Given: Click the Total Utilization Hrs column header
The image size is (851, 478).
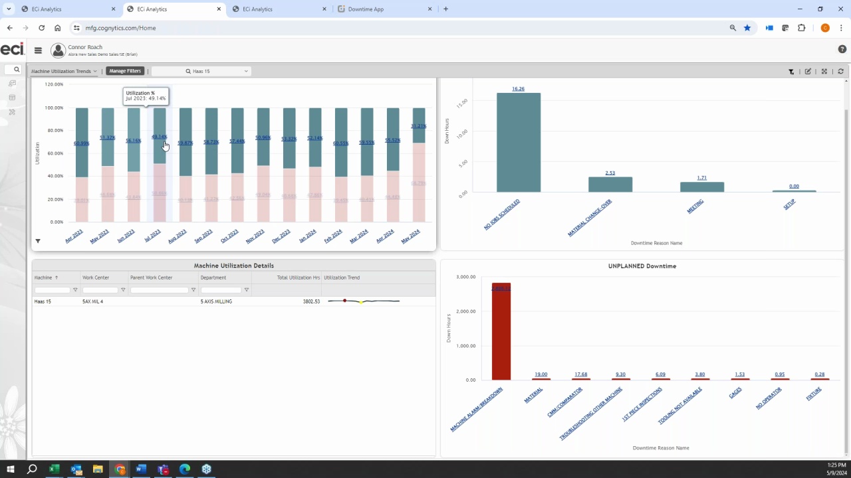Looking at the screenshot, I should click(x=299, y=278).
